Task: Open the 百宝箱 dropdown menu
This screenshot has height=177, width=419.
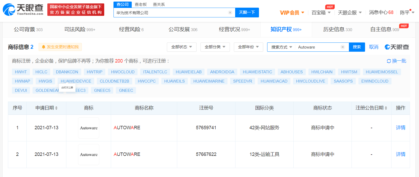Action: [x=321, y=13]
